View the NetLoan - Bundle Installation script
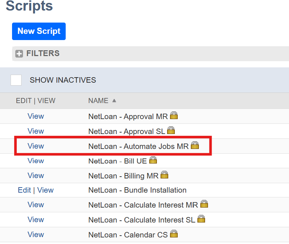The height and width of the screenshot is (244, 289). click(x=45, y=190)
